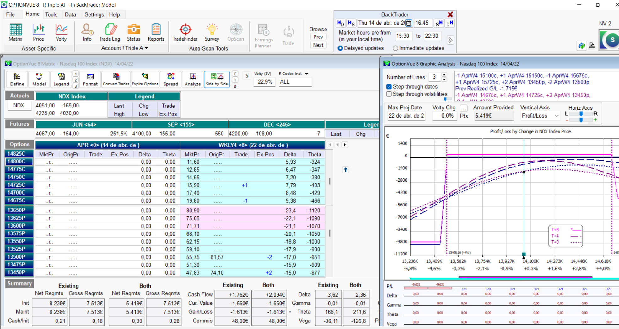This screenshot has width=619, height=329.
Task: Click the print icon
Action: point(592,46)
